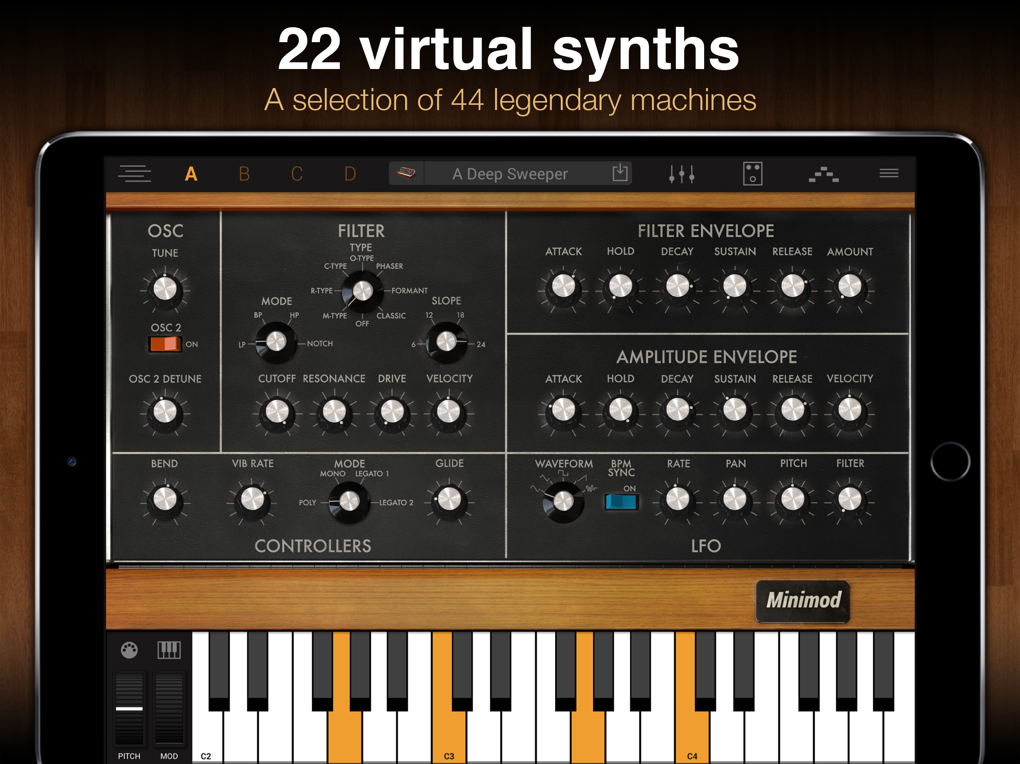Switch to part D tab

[350, 174]
